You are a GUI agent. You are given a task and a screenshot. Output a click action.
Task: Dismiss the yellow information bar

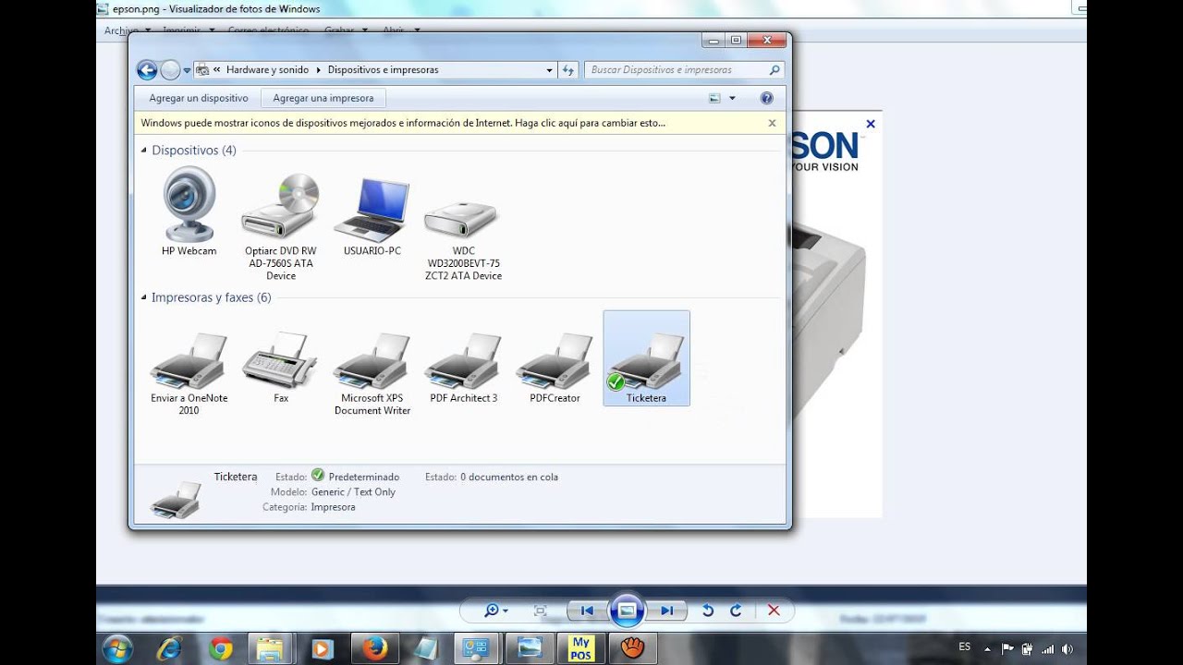[772, 123]
